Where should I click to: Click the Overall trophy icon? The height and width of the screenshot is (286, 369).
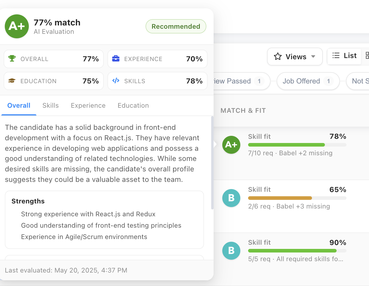(12, 59)
